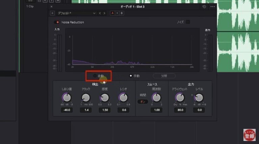Click the オーディオ 1 - Slot 3 title

coord(132,7)
